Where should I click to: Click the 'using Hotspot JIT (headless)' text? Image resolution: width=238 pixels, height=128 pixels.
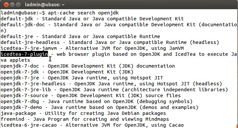point(181,84)
